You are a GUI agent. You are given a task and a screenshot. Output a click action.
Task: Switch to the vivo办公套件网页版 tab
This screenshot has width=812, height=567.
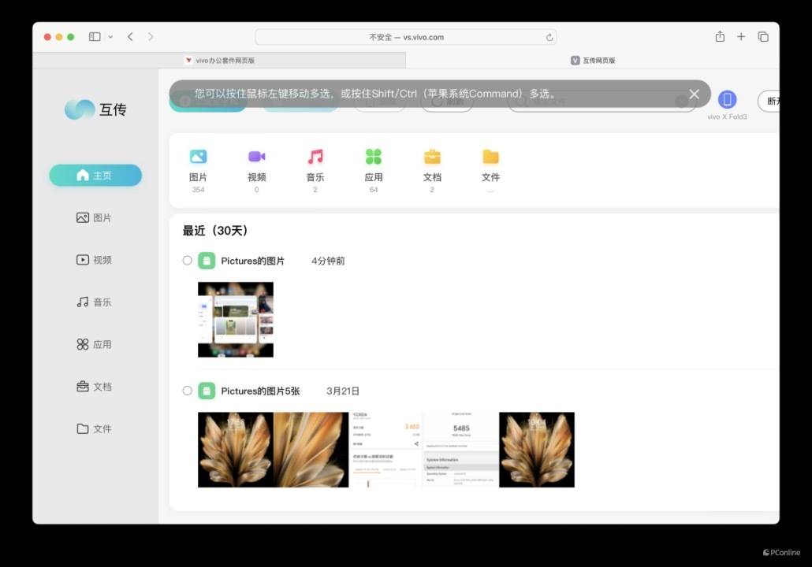tap(219, 61)
